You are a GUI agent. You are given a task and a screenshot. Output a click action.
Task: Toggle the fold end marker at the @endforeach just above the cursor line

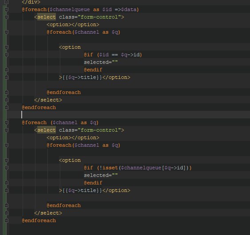coord(6,107)
